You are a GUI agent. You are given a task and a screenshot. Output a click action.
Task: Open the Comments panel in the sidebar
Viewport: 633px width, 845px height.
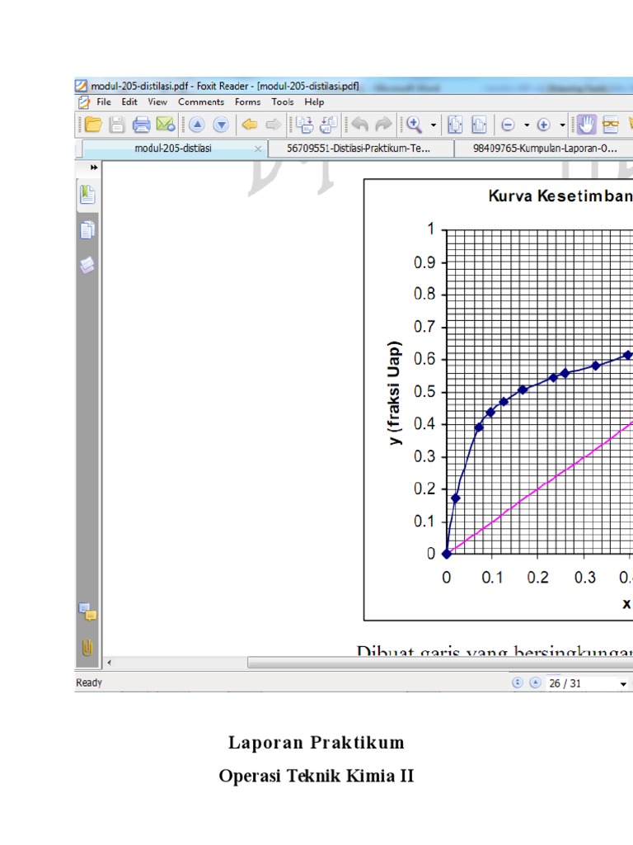click(87, 611)
